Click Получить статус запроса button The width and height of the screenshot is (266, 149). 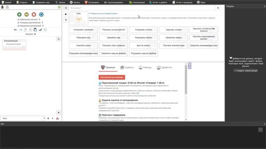[113, 46]
